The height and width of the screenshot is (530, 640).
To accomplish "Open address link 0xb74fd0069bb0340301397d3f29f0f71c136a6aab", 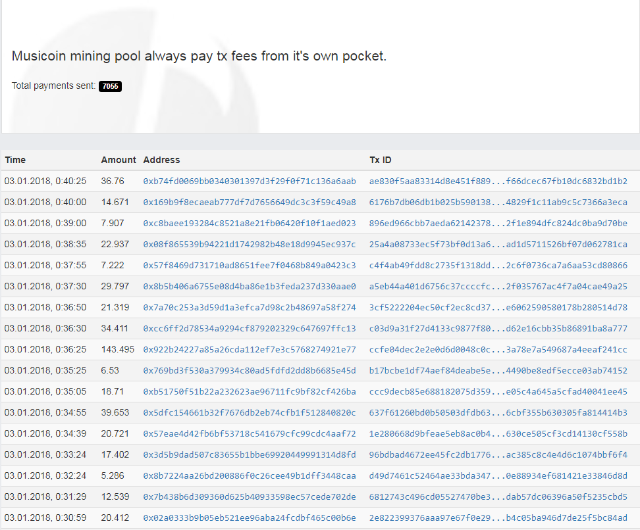I will pyautogui.click(x=249, y=181).
